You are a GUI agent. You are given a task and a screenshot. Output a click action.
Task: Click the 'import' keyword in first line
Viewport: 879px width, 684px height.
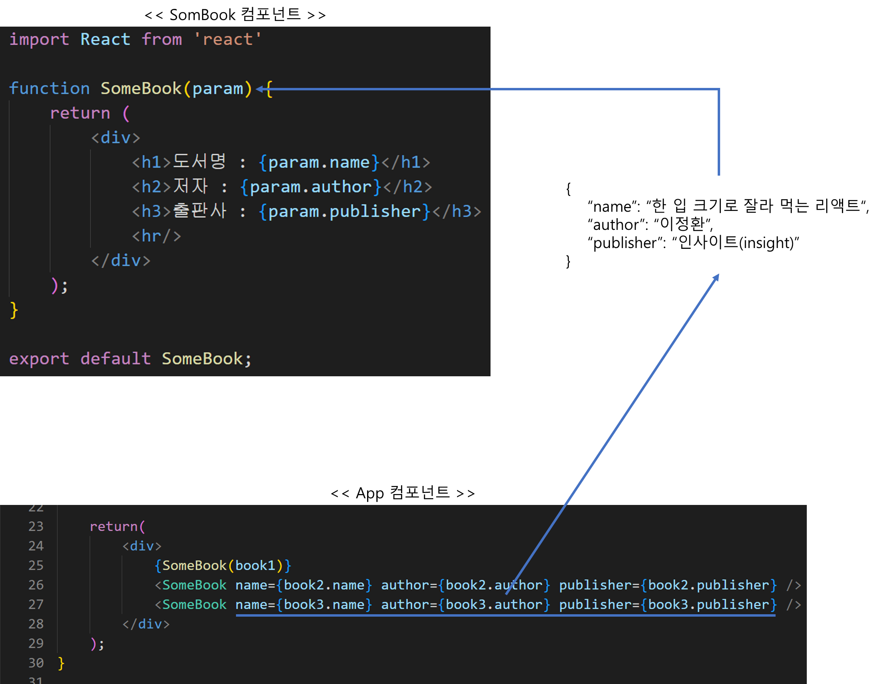[39, 40]
